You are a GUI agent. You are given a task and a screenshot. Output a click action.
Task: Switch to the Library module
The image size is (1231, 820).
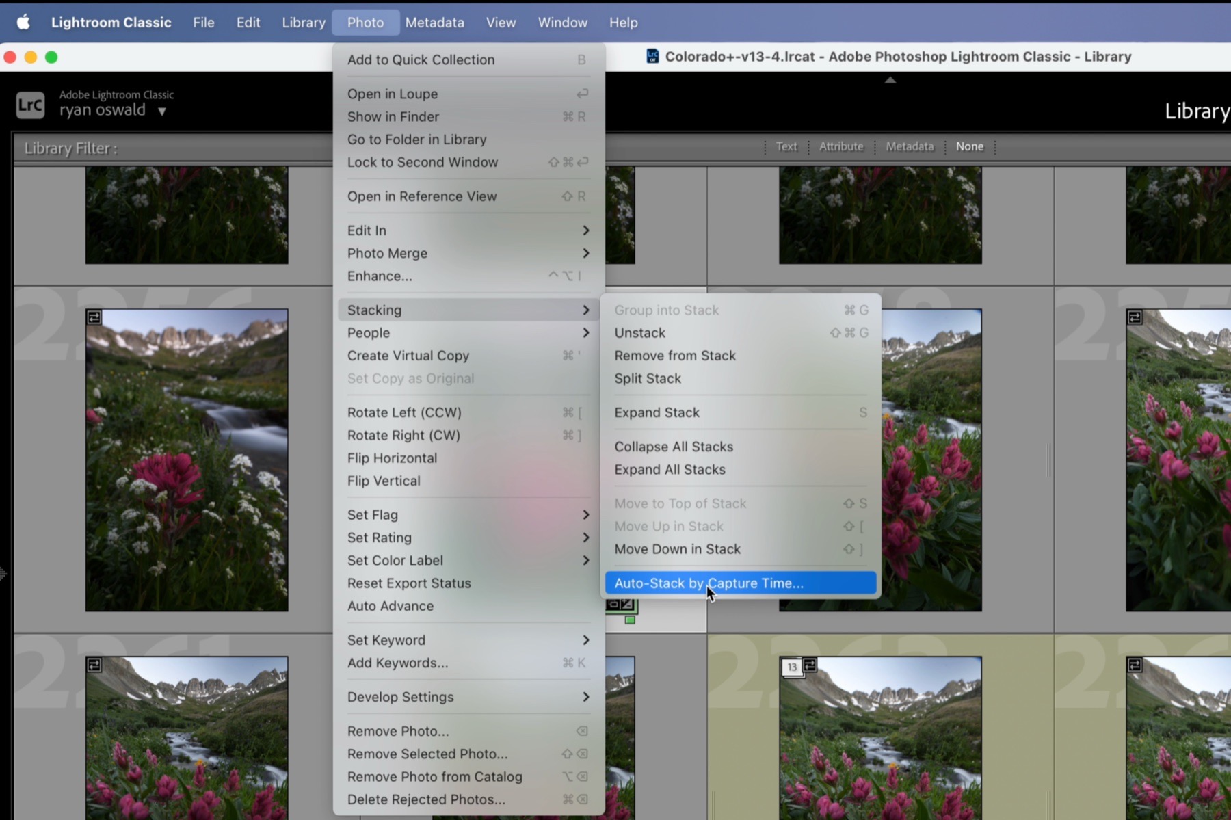click(x=1197, y=111)
